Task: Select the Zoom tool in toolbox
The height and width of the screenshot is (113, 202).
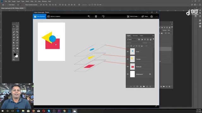Action: pyautogui.click(x=14, y=51)
